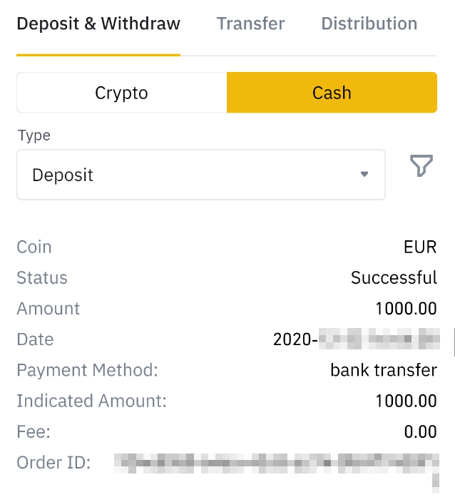Screen dimensions: 455x502
Task: Select the Cash toggle button
Action: point(332,93)
